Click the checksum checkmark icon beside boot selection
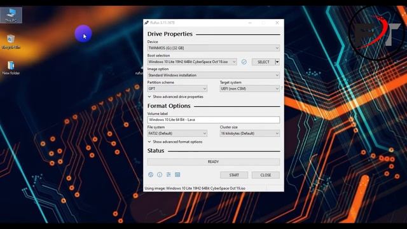 point(244,62)
